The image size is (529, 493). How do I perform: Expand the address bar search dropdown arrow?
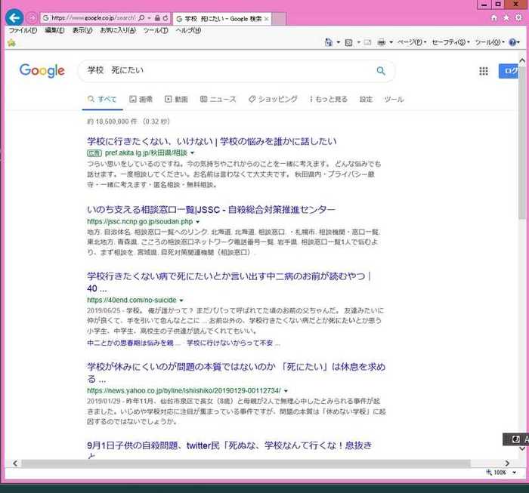pos(149,18)
